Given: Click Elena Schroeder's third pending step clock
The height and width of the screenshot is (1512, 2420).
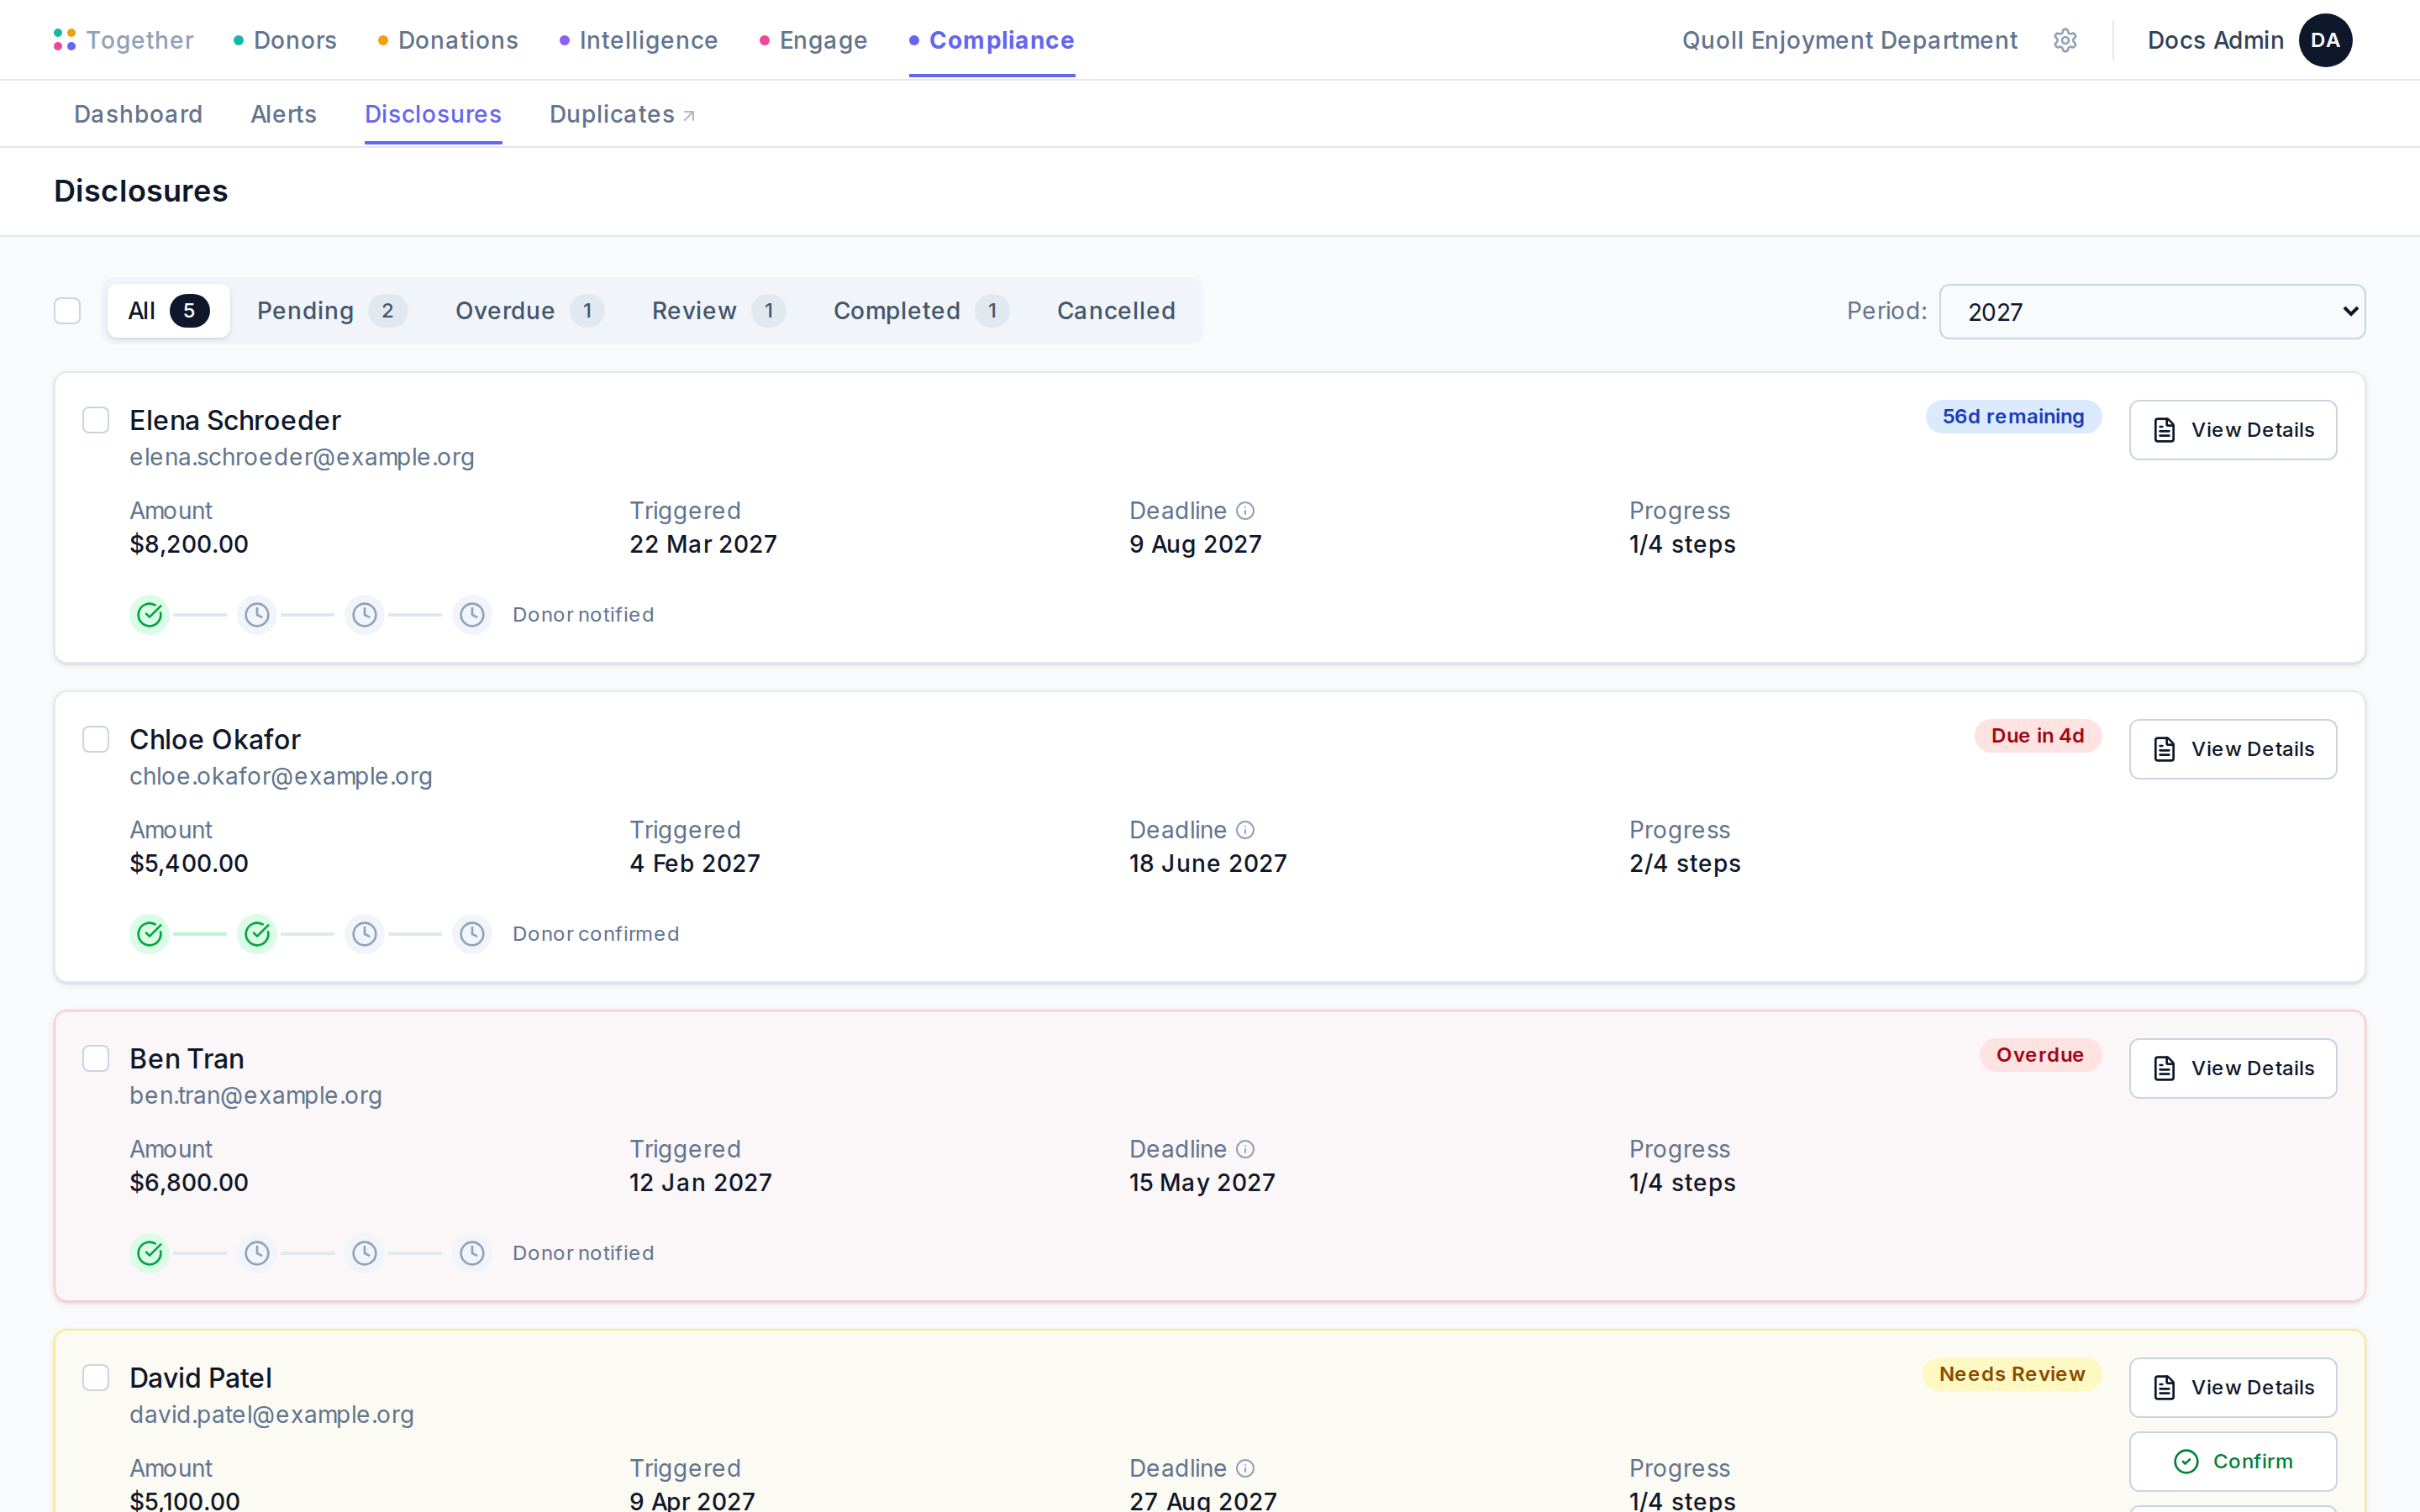Looking at the screenshot, I should pos(365,614).
